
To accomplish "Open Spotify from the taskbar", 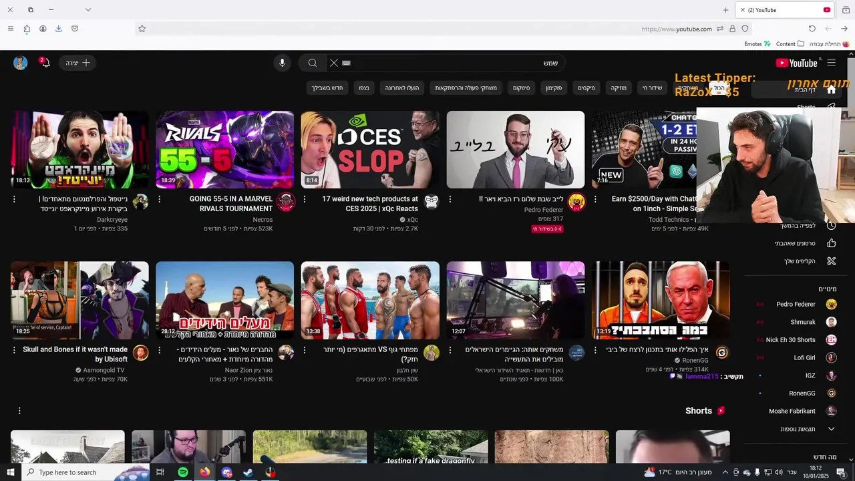I will click(182, 472).
